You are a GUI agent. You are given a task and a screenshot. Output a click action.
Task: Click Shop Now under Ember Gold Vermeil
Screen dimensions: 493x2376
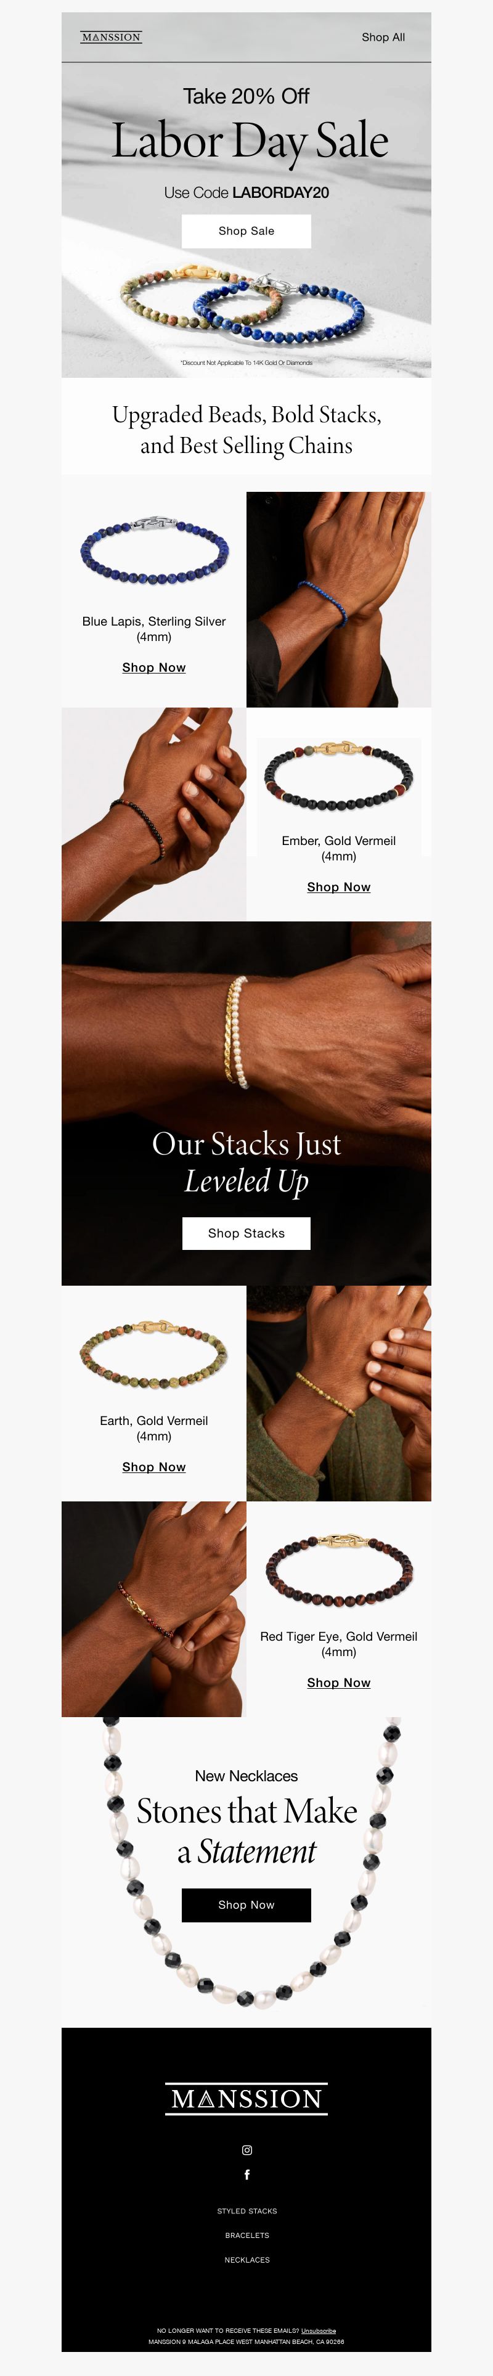(339, 886)
